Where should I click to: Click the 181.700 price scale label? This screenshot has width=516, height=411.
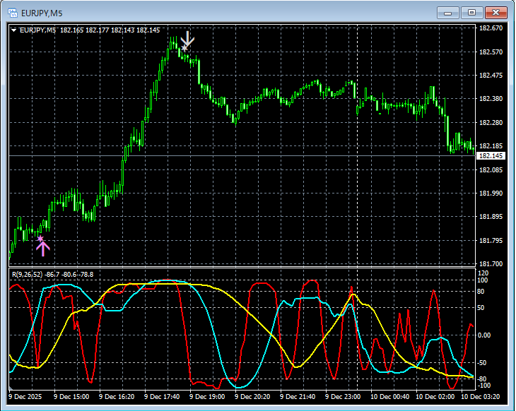(491, 263)
